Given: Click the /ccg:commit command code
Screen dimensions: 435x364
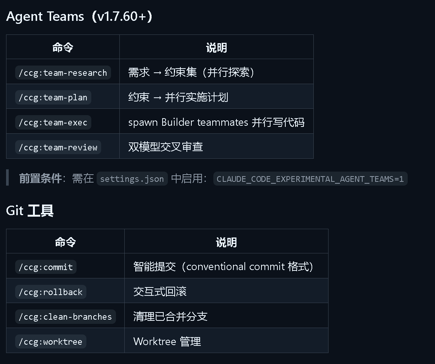Looking at the screenshot, I should point(46,267).
